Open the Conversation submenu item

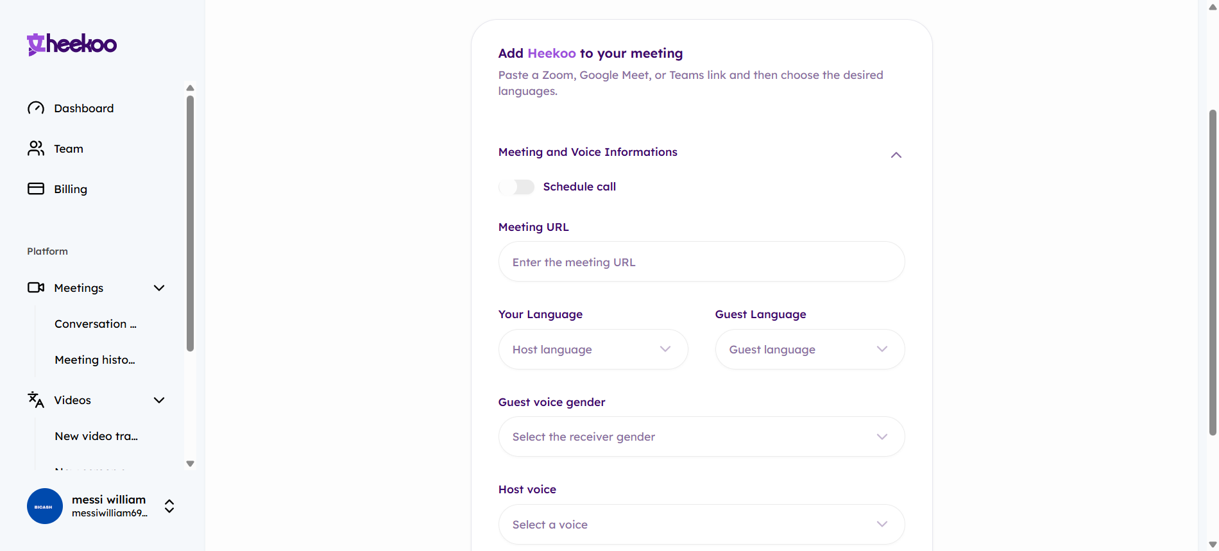(x=96, y=324)
